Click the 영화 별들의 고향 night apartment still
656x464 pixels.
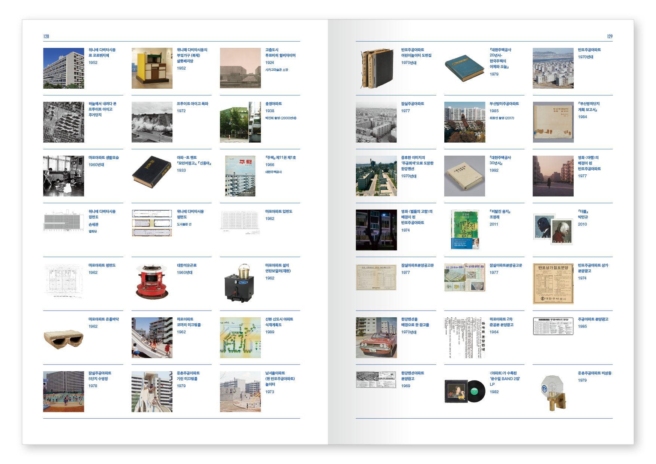pyautogui.click(x=376, y=230)
